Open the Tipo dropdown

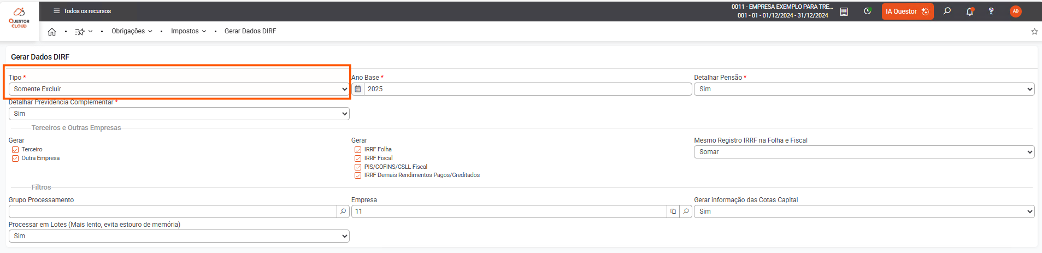coord(179,89)
